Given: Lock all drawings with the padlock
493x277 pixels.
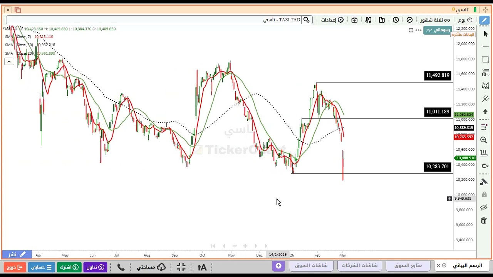Looking at the screenshot, I should point(484,195).
